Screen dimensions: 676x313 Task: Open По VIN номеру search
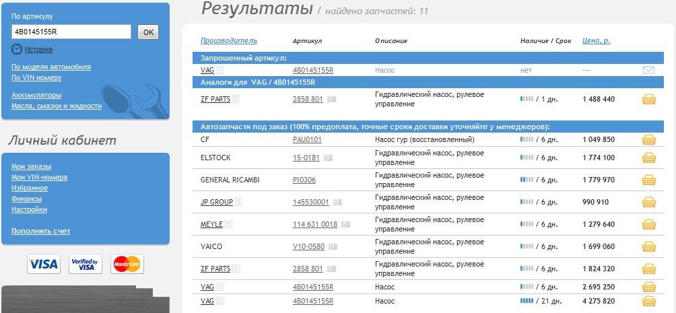[36, 77]
